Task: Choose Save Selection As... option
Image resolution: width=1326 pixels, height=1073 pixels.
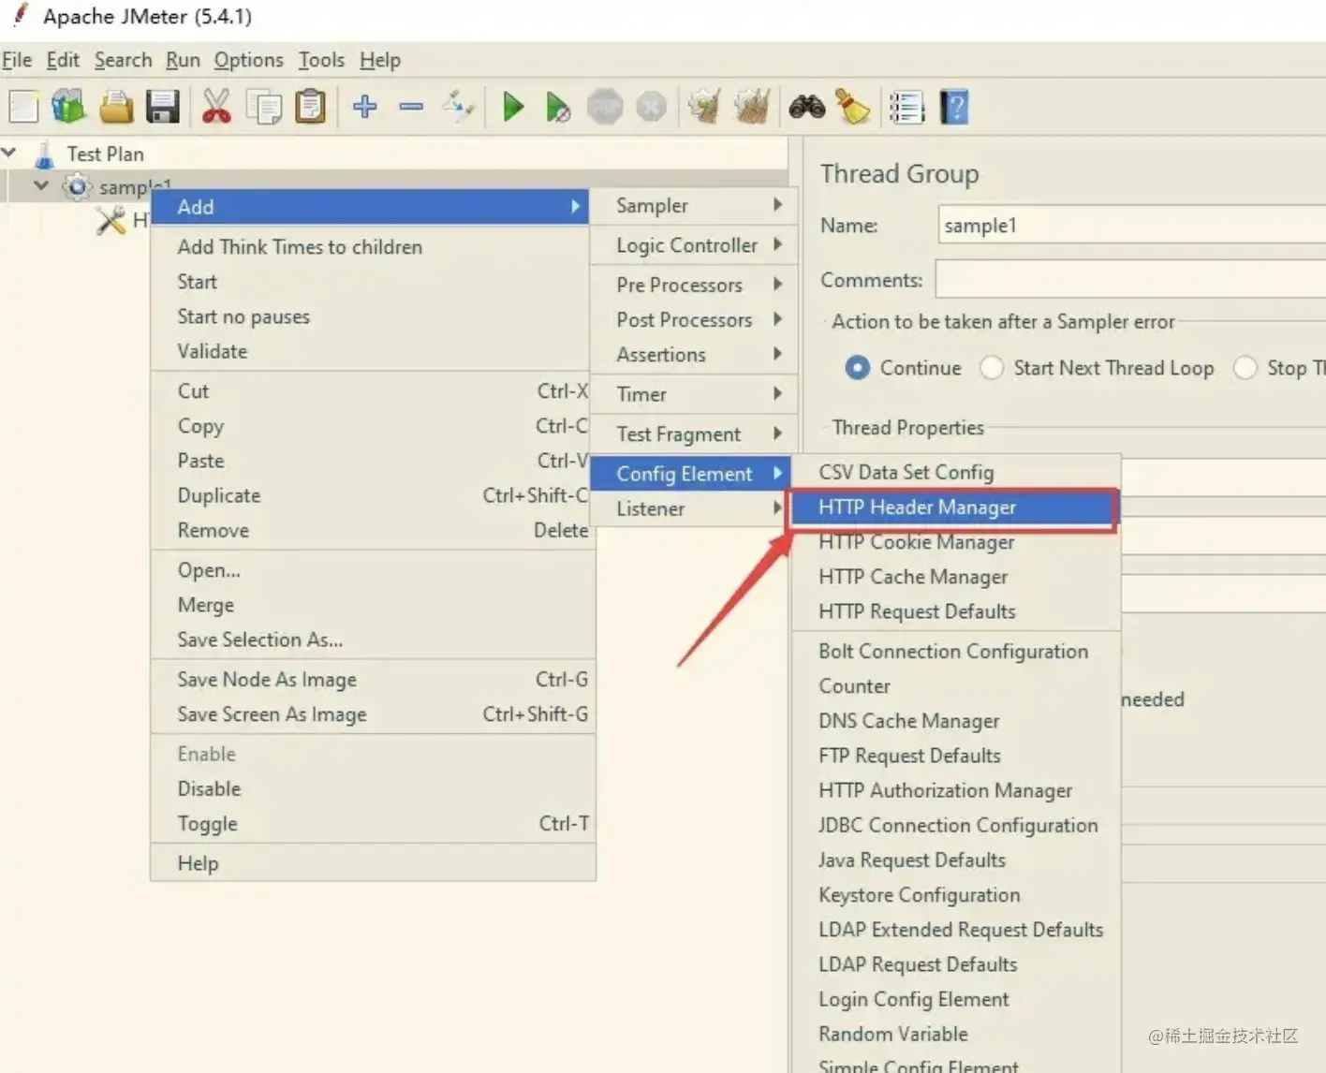Action: (373, 640)
